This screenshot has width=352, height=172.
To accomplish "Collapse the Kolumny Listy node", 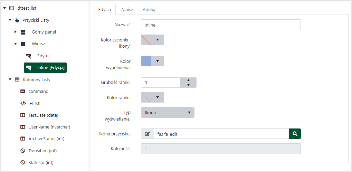I will click(x=10, y=80).
